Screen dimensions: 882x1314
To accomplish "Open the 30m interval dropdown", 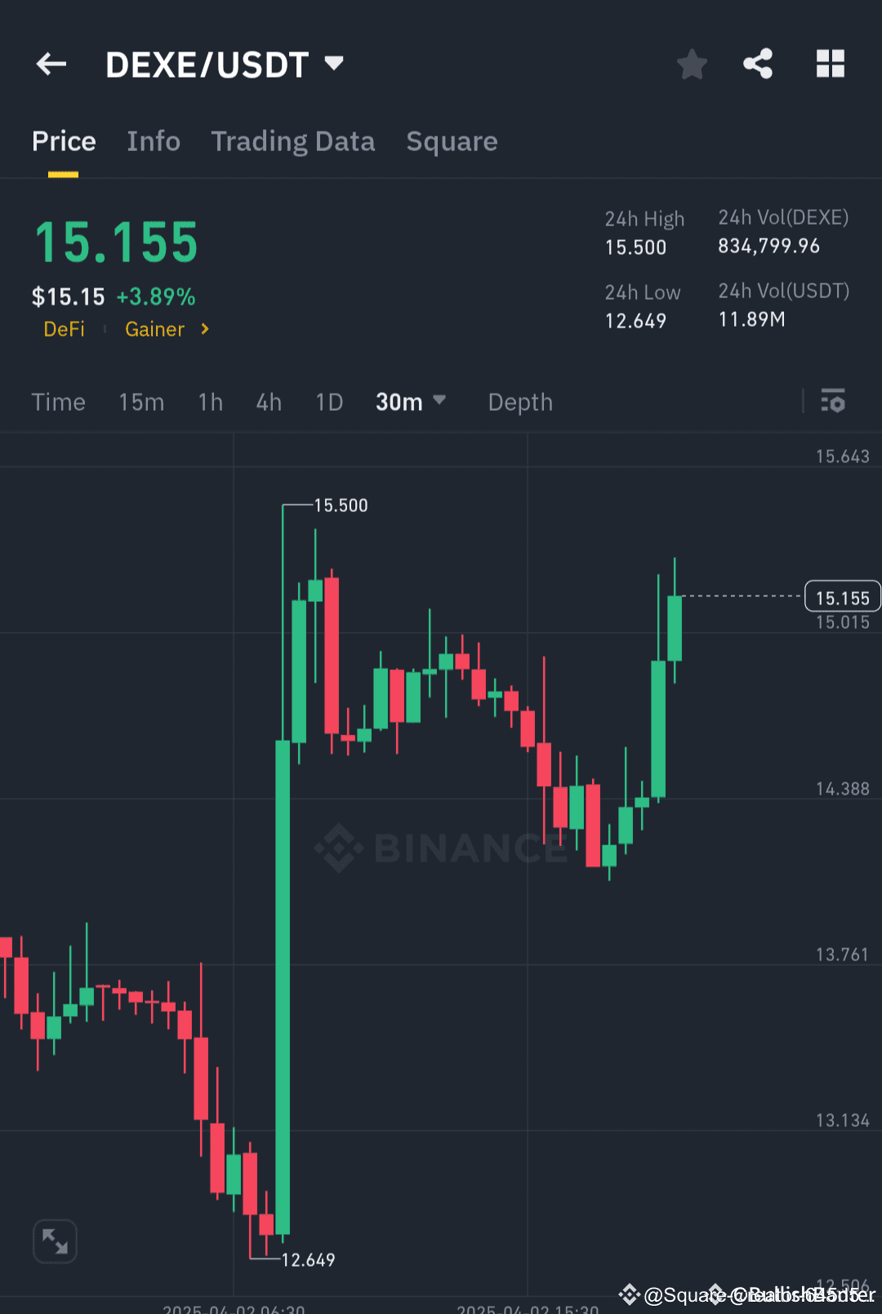I will (x=411, y=402).
